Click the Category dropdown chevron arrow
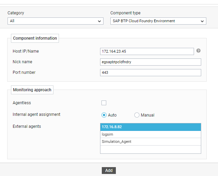218x176 pixels. click(99, 21)
